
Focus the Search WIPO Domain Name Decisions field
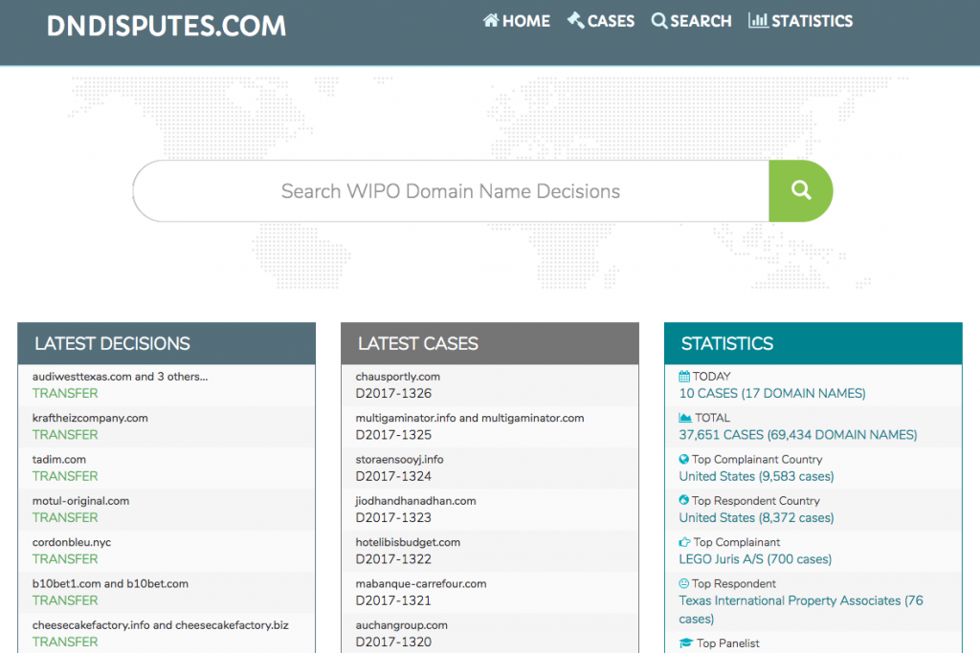(451, 190)
